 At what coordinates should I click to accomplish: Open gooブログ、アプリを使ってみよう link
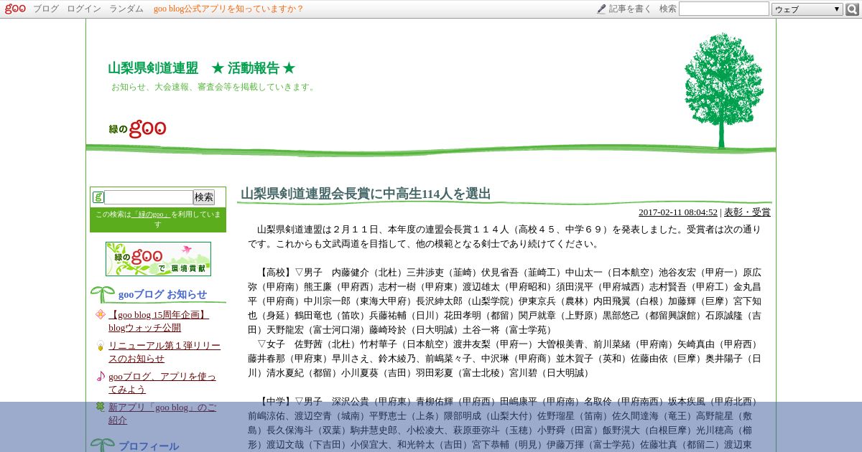[162, 382]
